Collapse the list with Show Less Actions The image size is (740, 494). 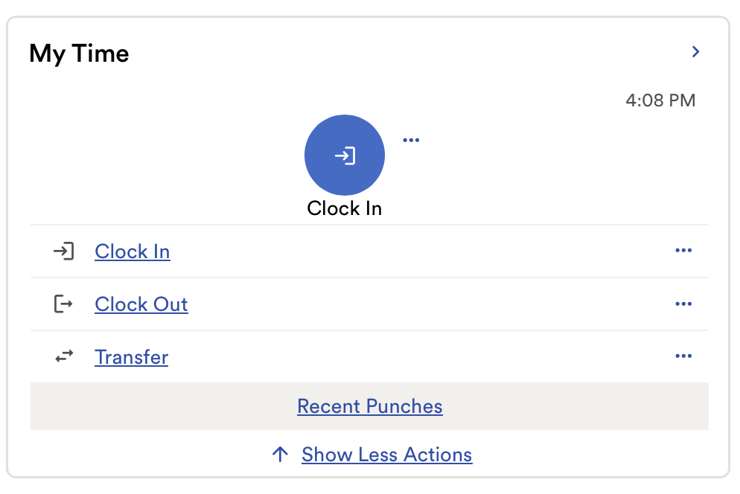[x=386, y=455]
